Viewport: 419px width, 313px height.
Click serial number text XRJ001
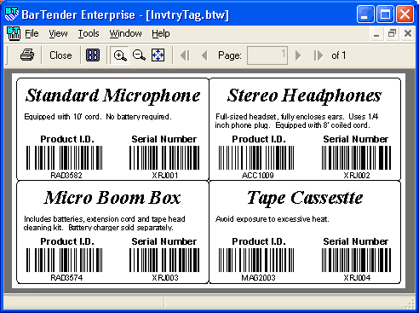(x=165, y=176)
